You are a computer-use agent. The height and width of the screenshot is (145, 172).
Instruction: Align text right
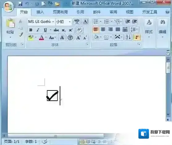click(x=110, y=29)
